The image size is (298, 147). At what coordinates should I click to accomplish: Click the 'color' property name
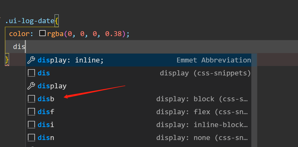click(x=19, y=34)
